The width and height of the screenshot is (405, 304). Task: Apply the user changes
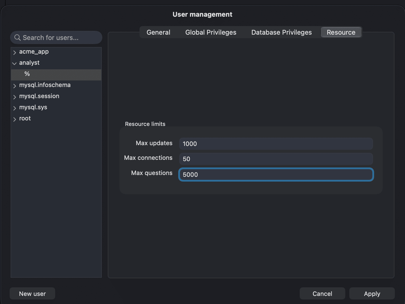[x=372, y=293]
